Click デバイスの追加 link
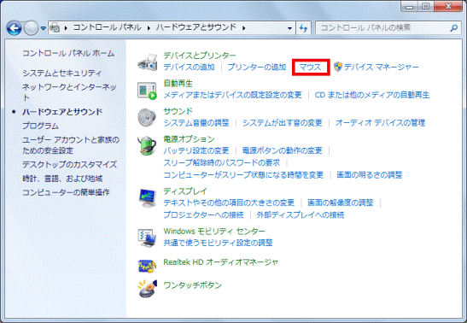The width and height of the screenshot is (467, 323). 190,67
